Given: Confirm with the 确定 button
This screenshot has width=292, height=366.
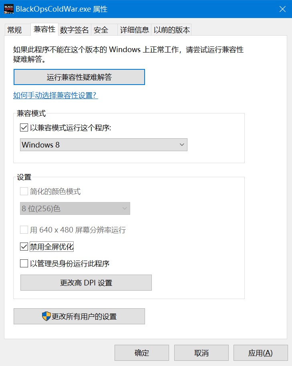Looking at the screenshot, I should [142, 353].
